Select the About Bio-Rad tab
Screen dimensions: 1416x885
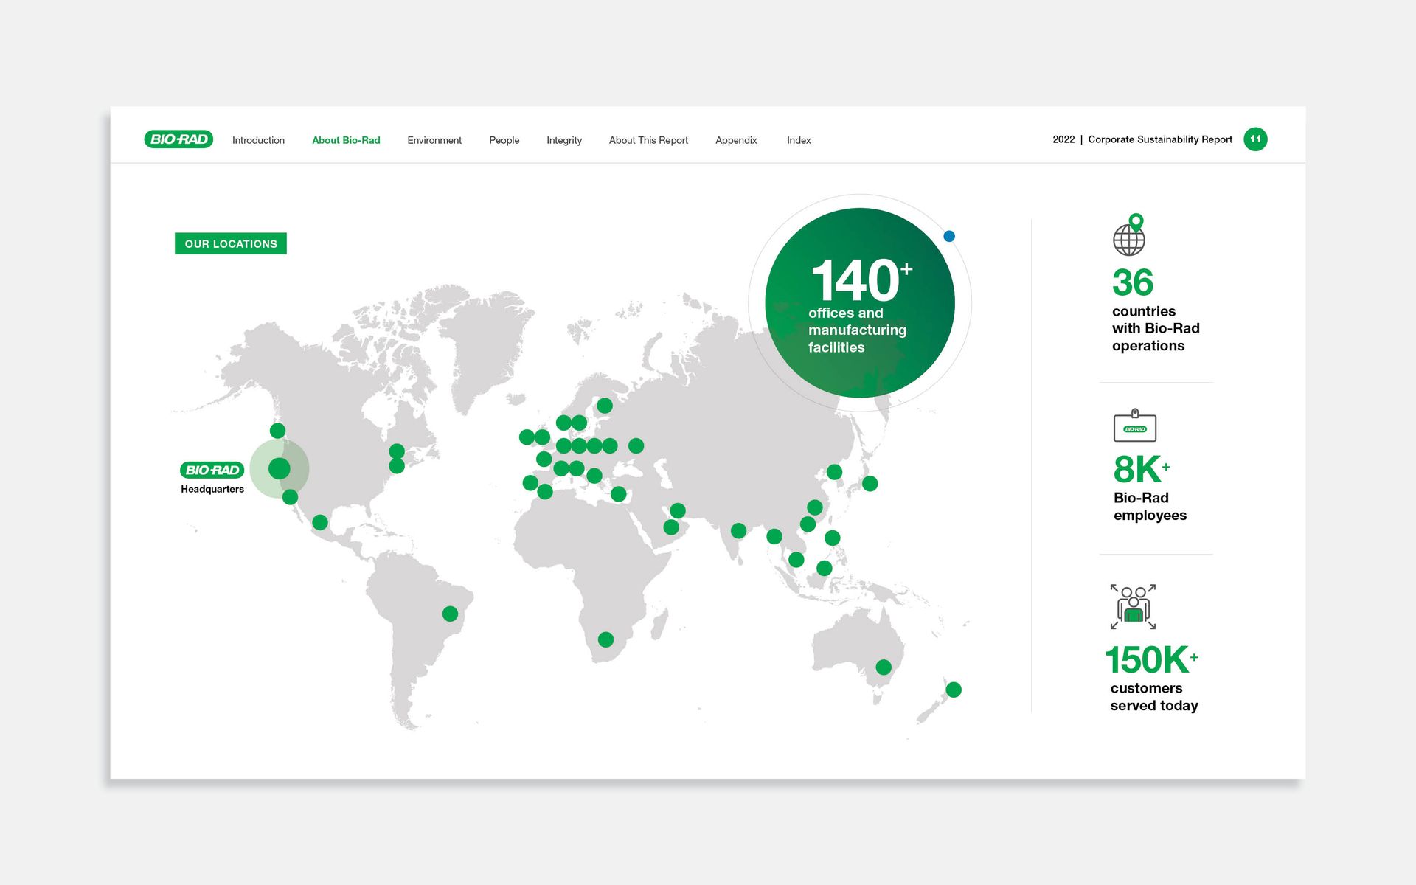coord(346,140)
